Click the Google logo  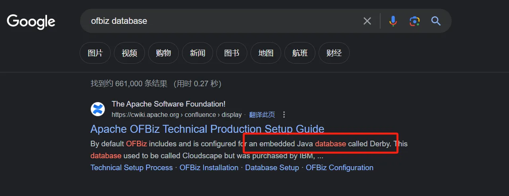(x=31, y=22)
